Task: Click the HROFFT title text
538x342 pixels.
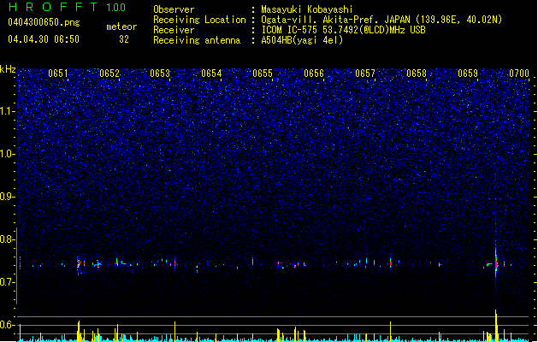Action: pos(53,7)
